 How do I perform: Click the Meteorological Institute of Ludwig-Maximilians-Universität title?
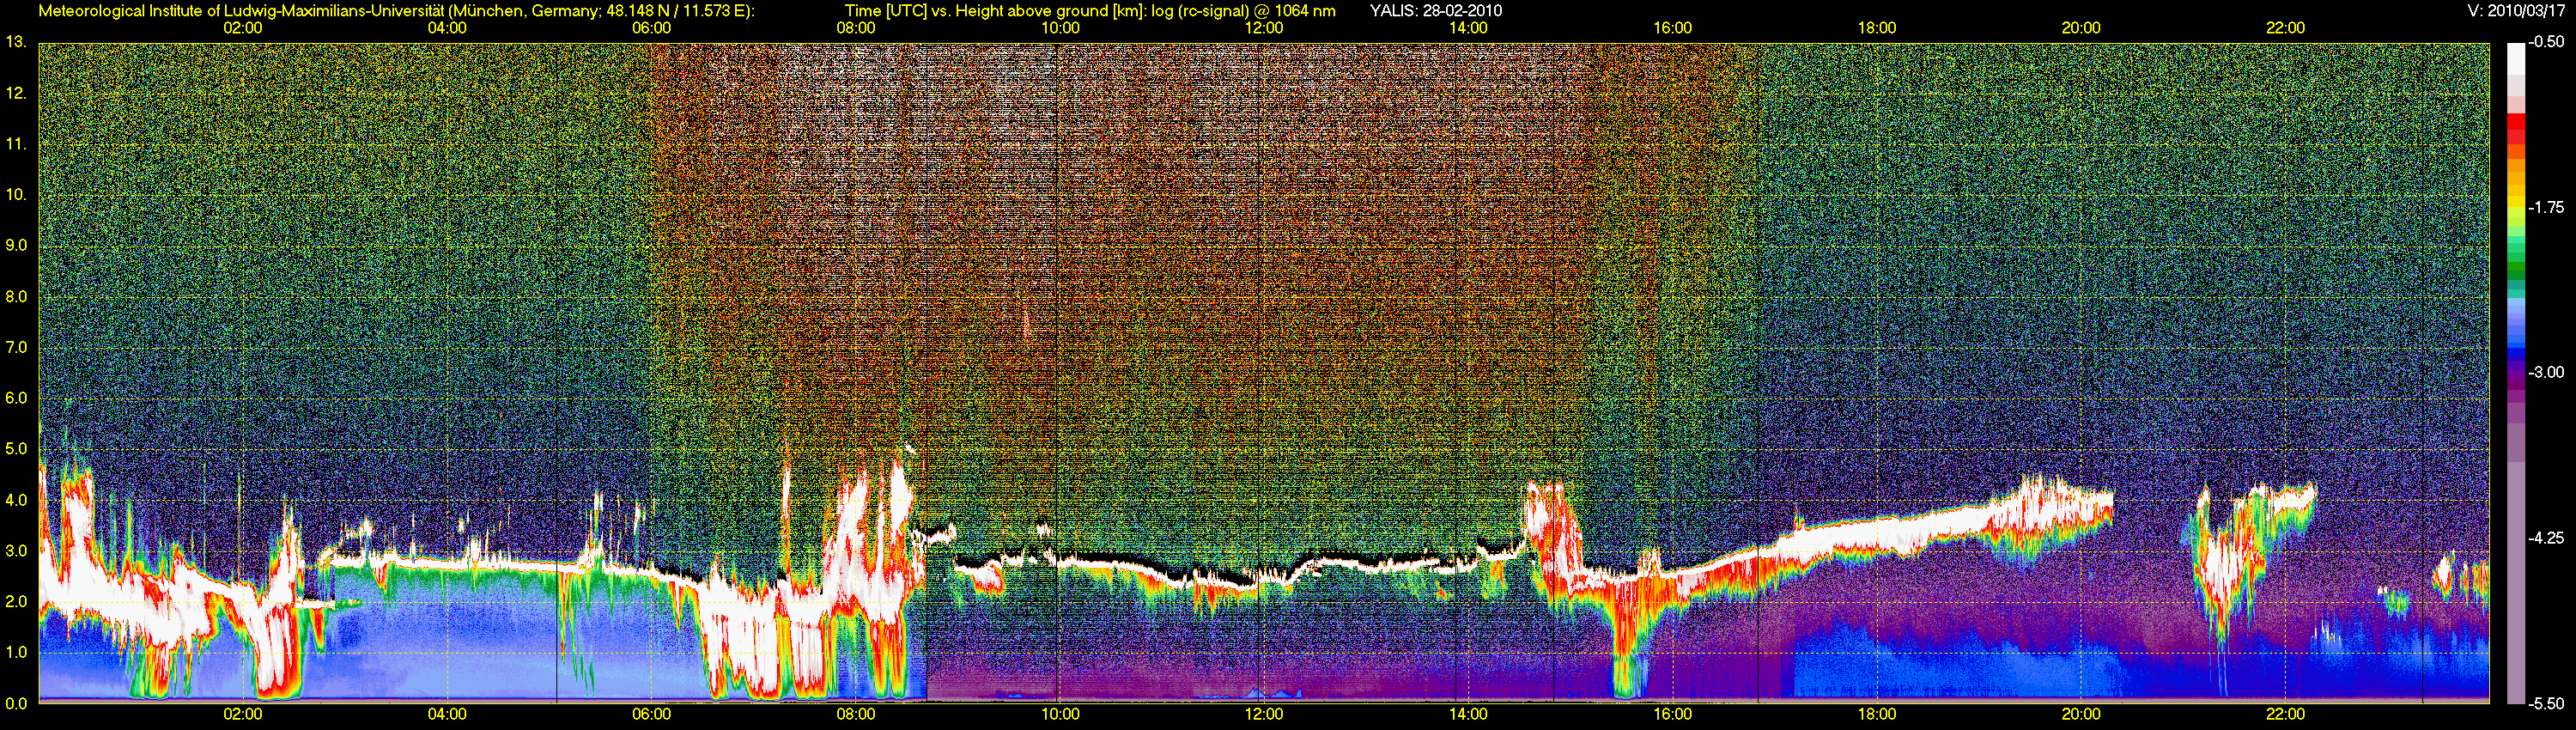242,11
